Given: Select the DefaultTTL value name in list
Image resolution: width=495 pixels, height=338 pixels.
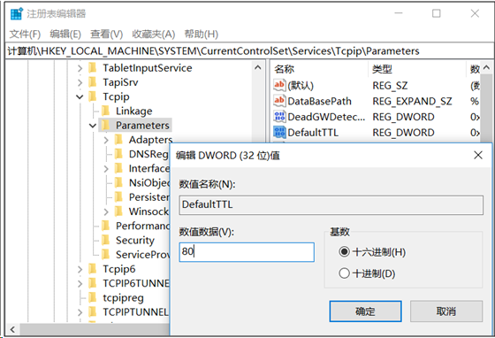Looking at the screenshot, I should pos(313,133).
